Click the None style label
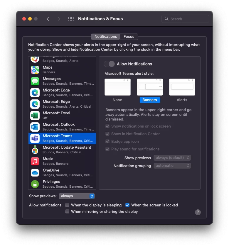 [117, 100]
